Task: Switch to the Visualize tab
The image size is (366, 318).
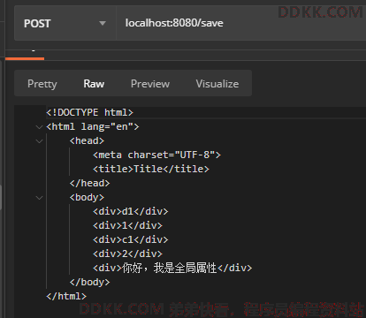Action: tap(217, 84)
